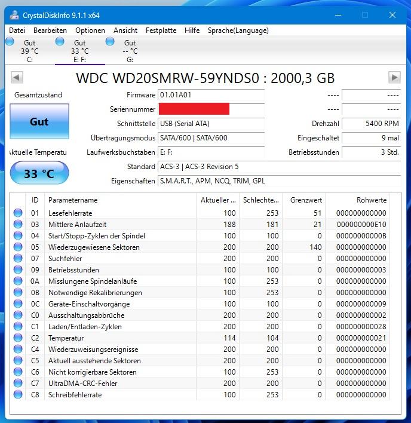Click the Eigenschaften field with S.M.A.R.T.
Viewport: 411px width, 423px height.
pos(280,181)
